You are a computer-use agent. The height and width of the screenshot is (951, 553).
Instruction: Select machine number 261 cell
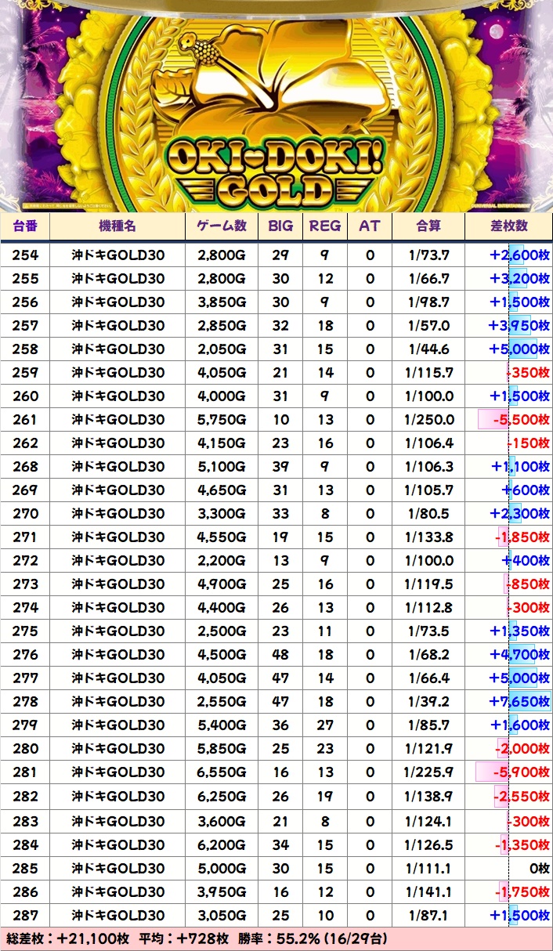coord(25,420)
